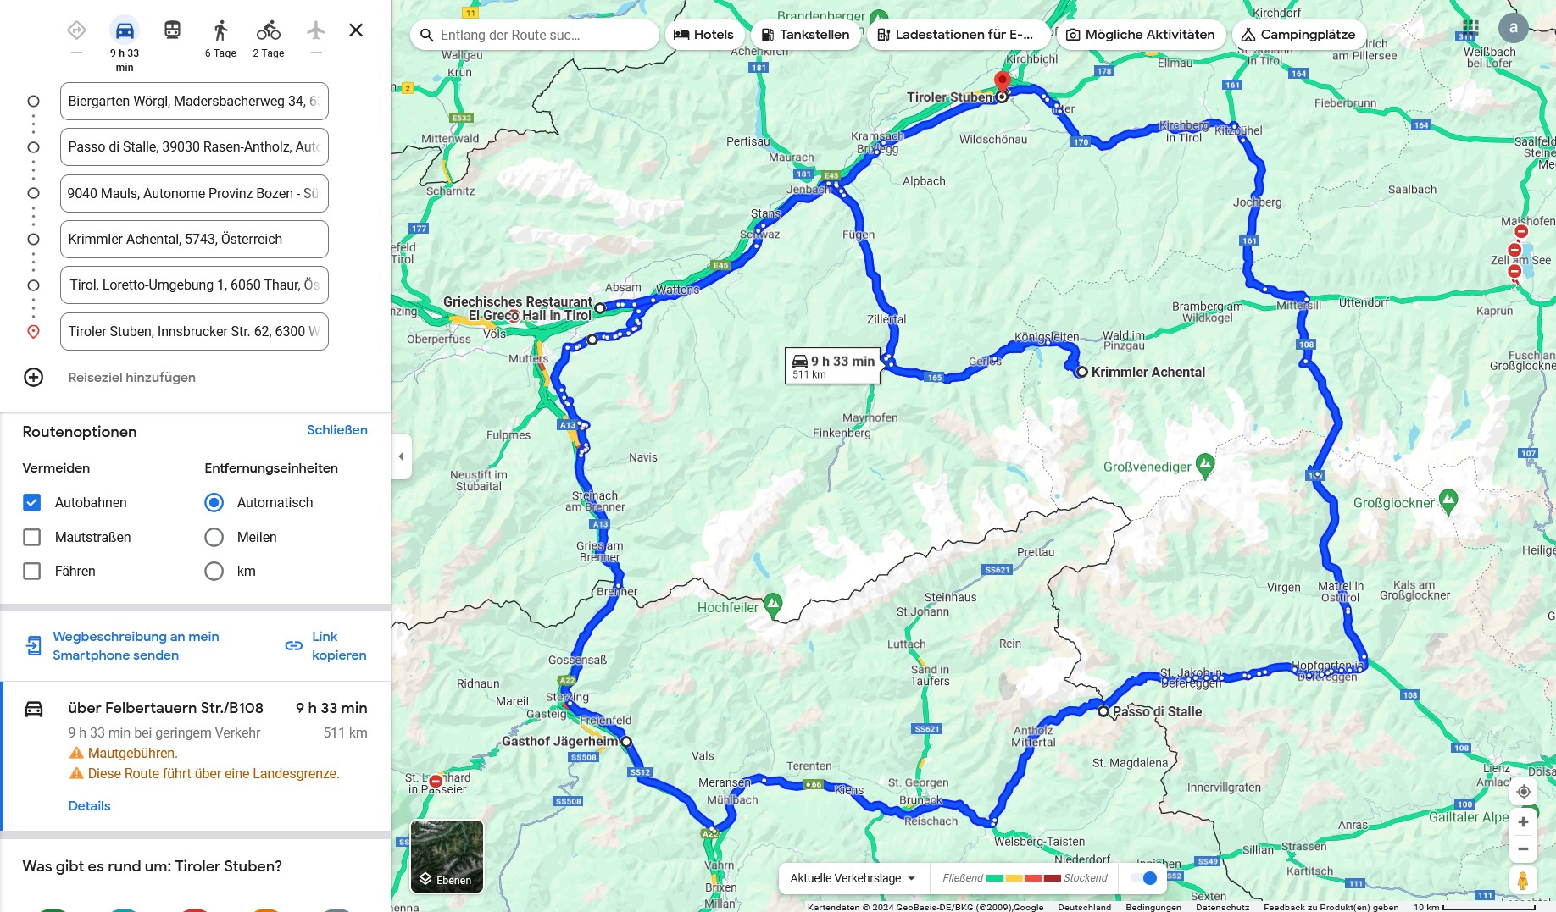Toggle the traffic layer switch
Image resolution: width=1556 pixels, height=912 pixels.
pyautogui.click(x=1144, y=878)
